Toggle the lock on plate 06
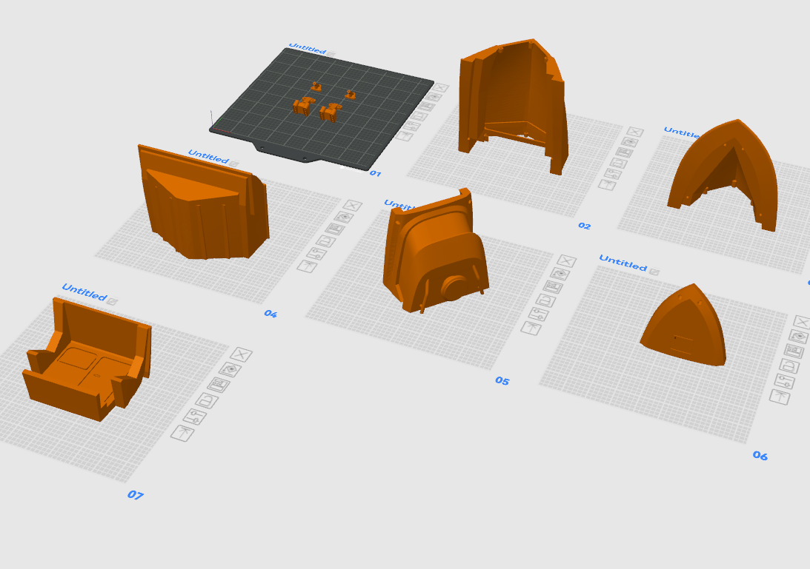Image resolution: width=810 pixels, height=569 pixels. (789, 366)
